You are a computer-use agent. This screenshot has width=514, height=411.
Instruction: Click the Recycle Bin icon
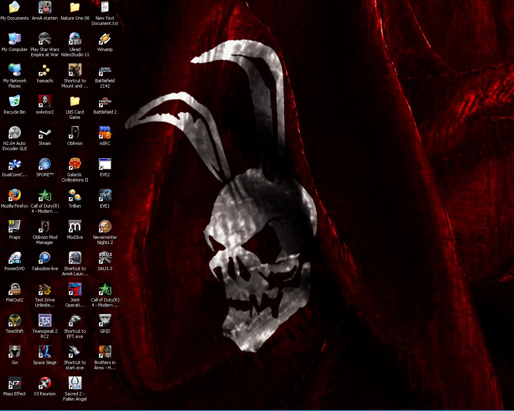[x=14, y=102]
